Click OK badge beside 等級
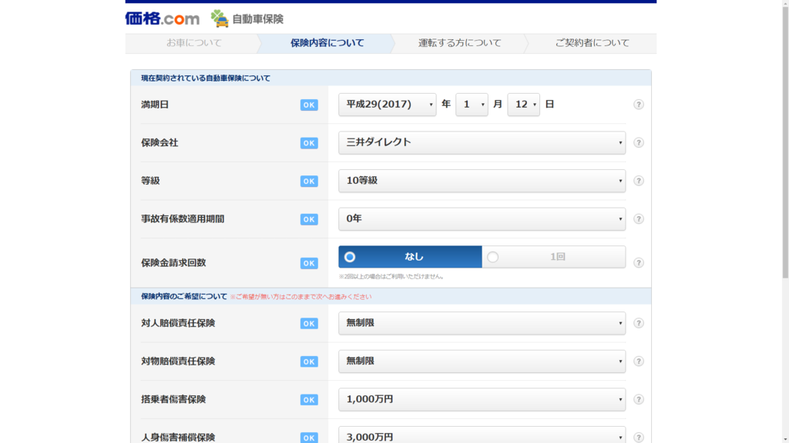 coord(309,182)
